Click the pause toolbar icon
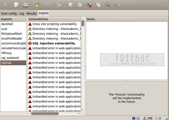Screen dimensions: 169x120 pos(47,5)
